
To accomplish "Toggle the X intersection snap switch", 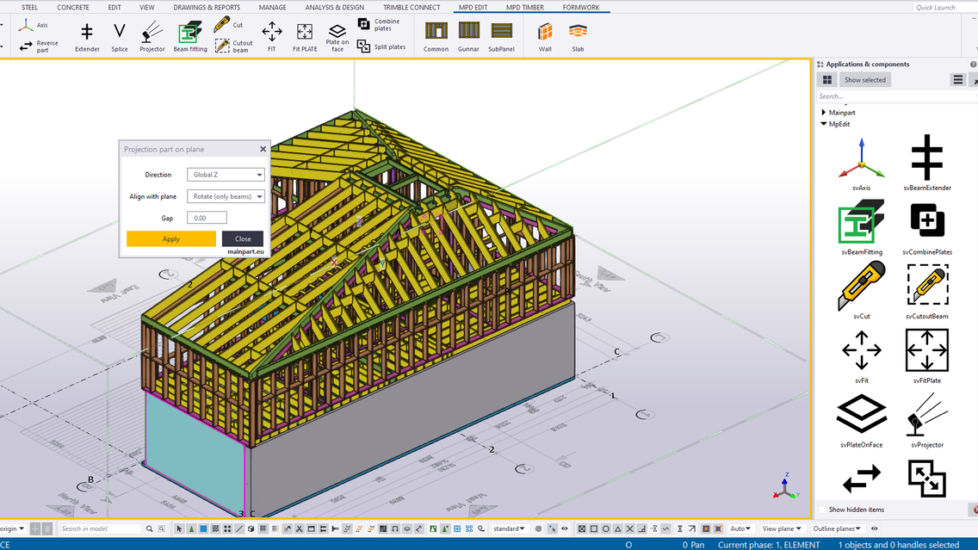I will pos(630,528).
